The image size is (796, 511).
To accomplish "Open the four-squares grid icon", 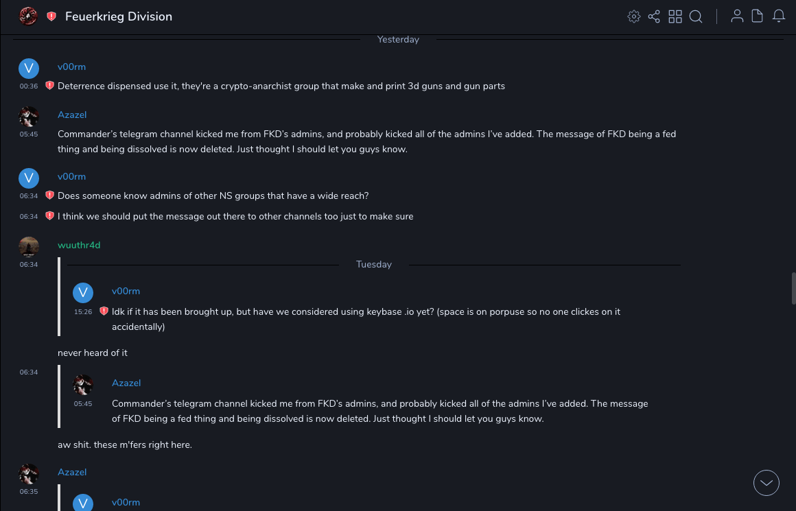I will tap(675, 16).
